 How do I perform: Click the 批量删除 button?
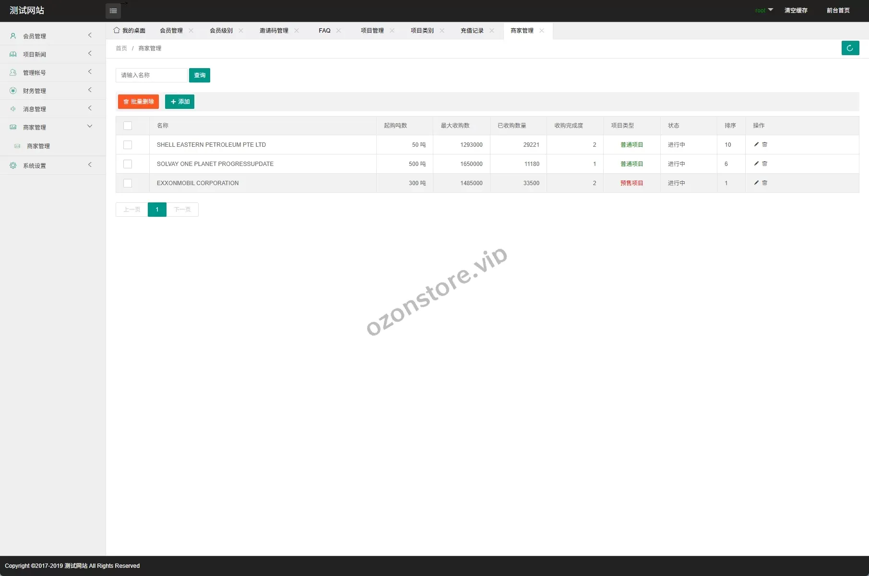[138, 102]
